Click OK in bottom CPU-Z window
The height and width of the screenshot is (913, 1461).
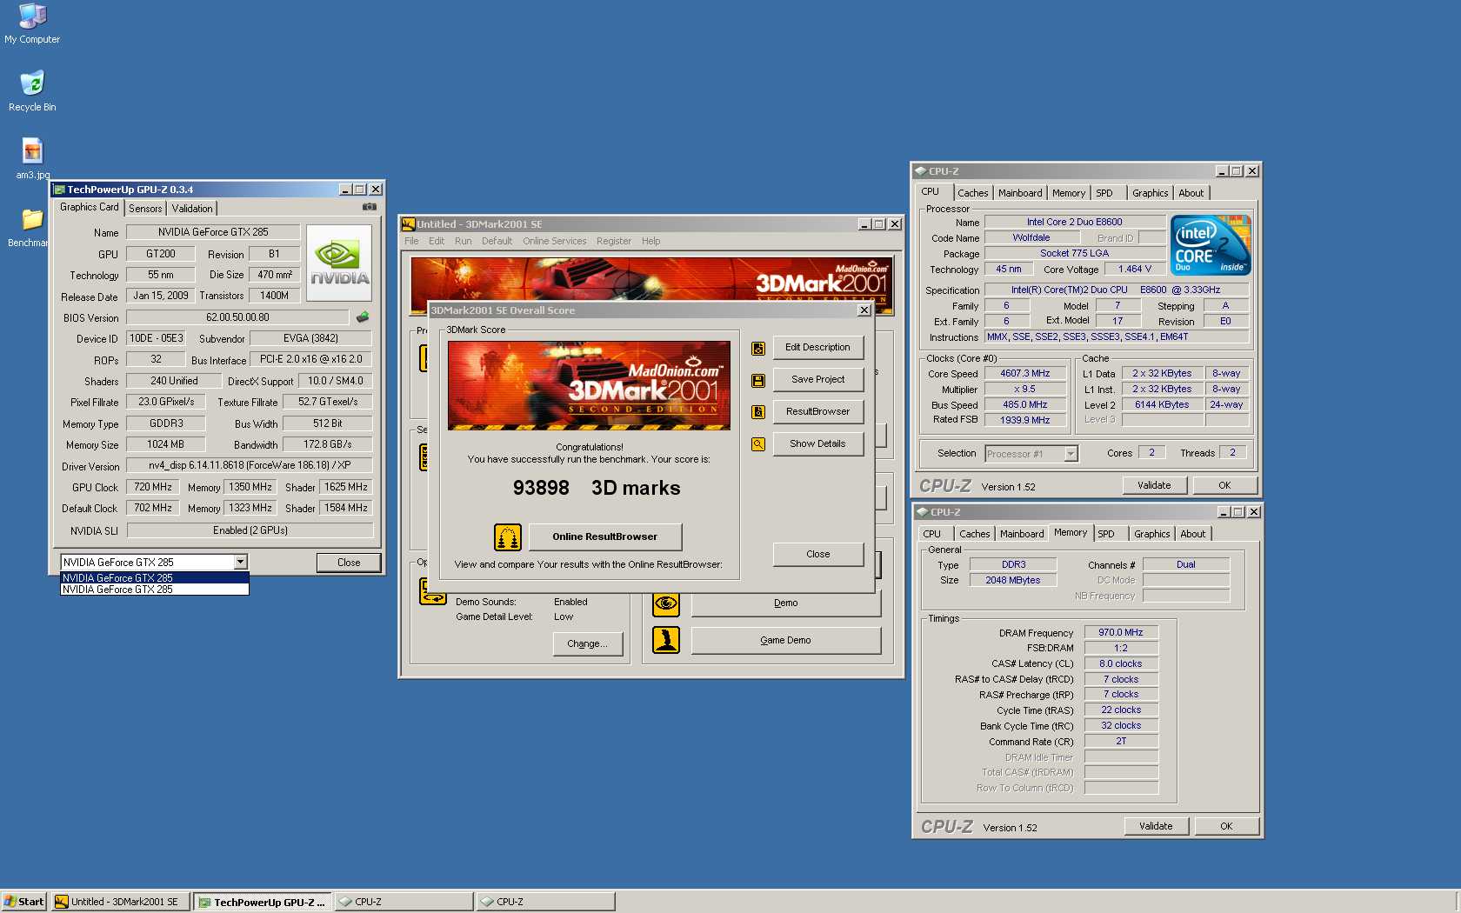tap(1226, 826)
